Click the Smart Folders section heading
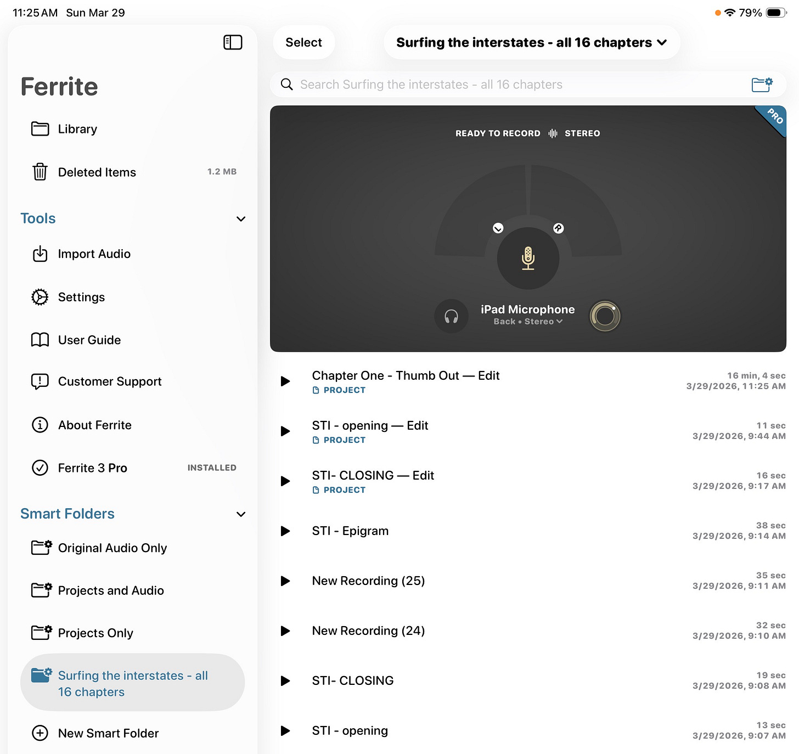The image size is (799, 754). [x=67, y=514]
